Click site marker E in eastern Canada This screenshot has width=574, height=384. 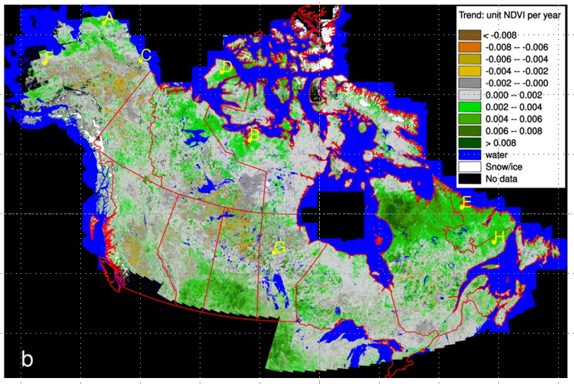[x=461, y=207]
